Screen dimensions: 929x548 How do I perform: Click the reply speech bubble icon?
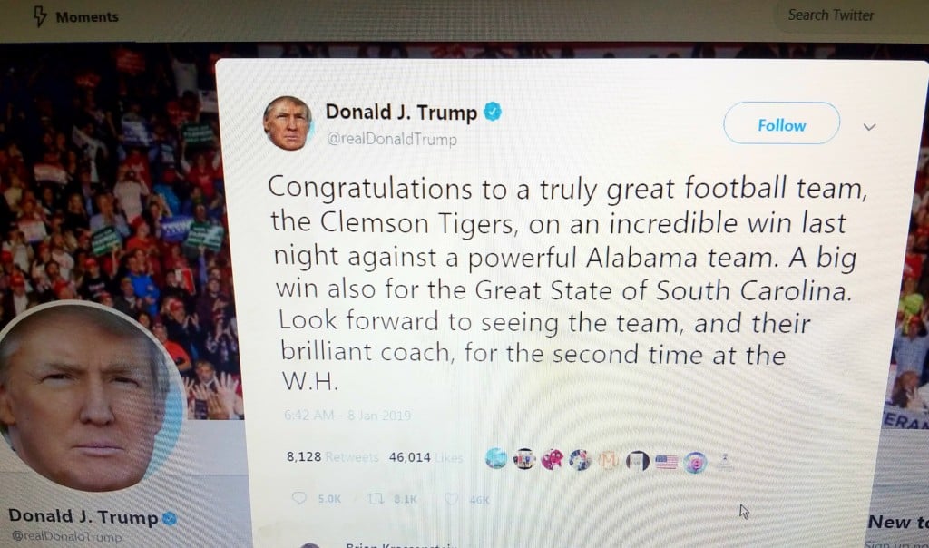point(299,497)
